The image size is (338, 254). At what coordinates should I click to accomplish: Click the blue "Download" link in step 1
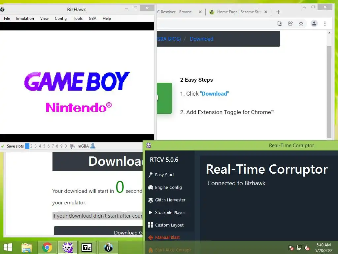(214, 94)
